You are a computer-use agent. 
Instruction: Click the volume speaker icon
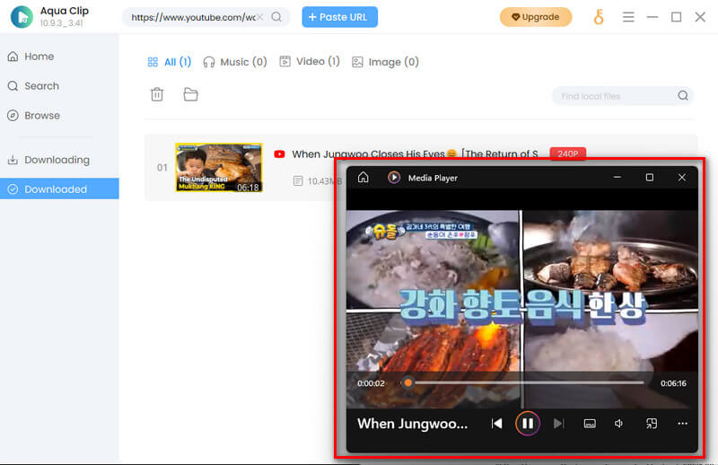618,424
